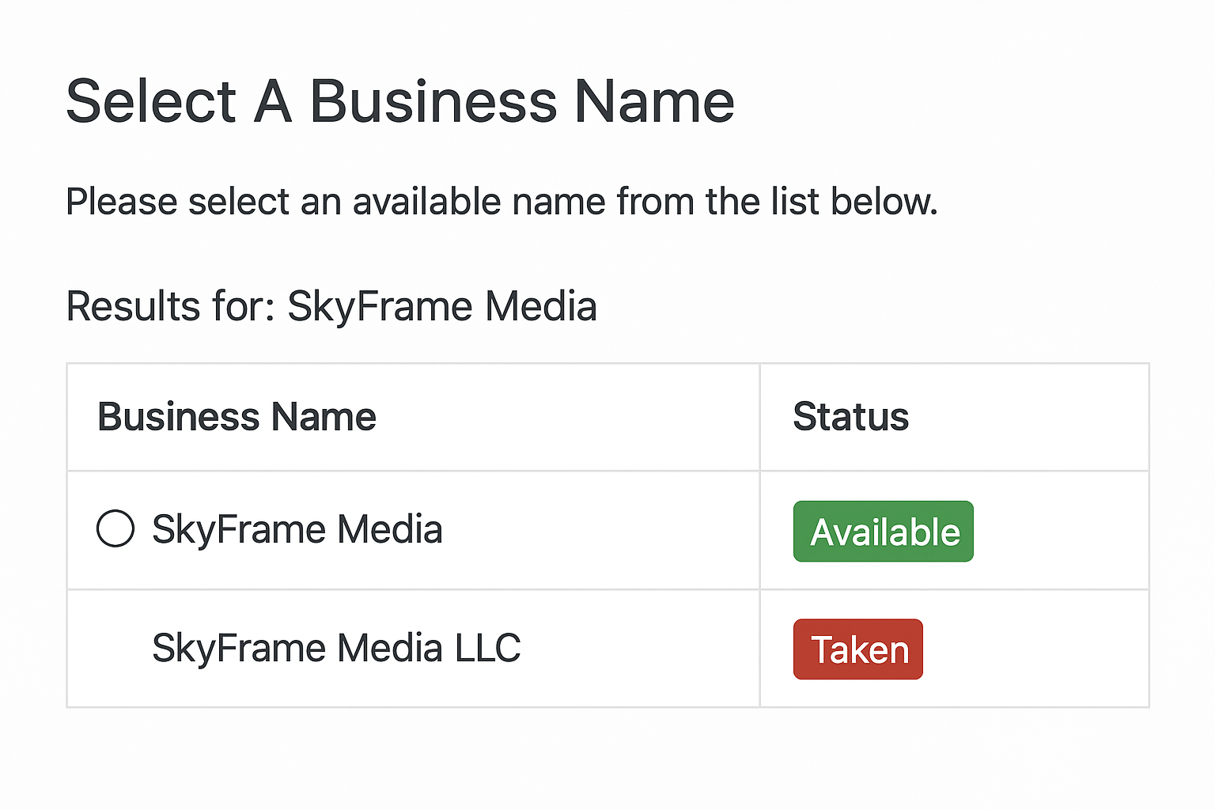Click the word 'Media' in the available row
The height and width of the screenshot is (810, 1215).
point(390,529)
